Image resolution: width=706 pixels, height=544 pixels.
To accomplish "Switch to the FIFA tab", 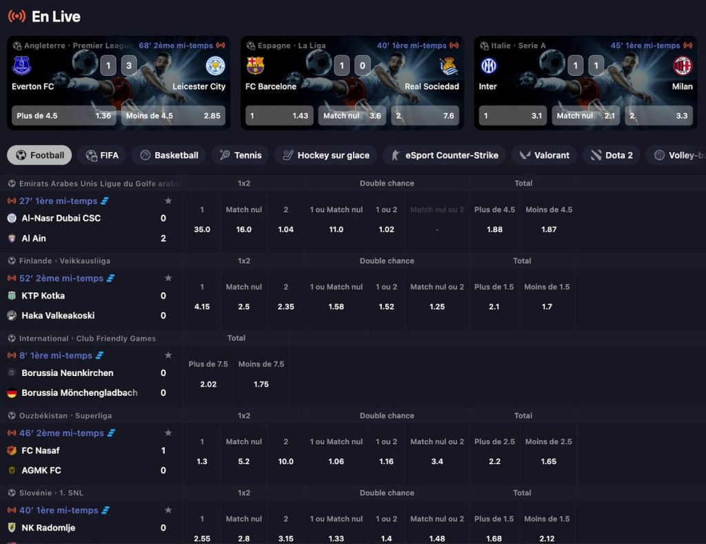I will tap(102, 155).
